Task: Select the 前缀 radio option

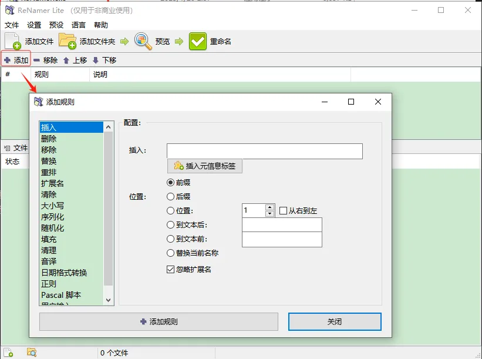Action: (x=170, y=182)
